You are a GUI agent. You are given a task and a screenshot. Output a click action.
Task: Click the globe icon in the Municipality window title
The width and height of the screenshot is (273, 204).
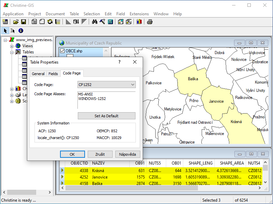click(x=62, y=43)
